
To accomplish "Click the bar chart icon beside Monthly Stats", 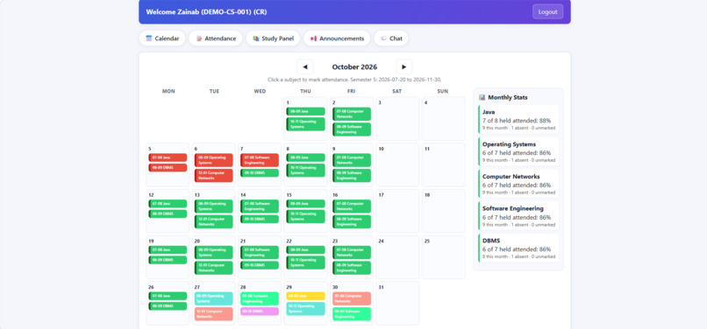I will coord(482,97).
